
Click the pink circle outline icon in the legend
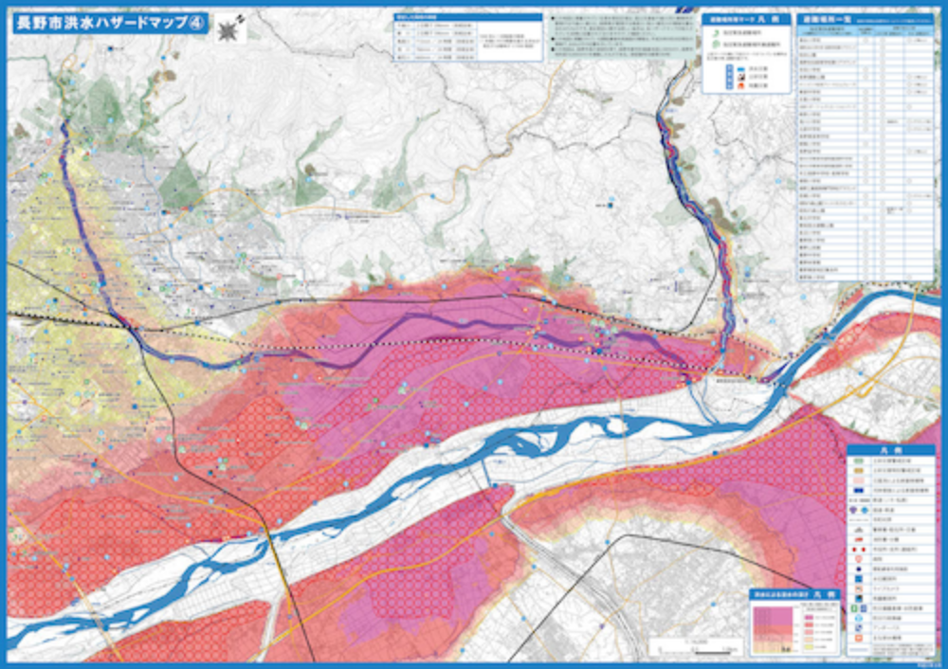(859, 558)
